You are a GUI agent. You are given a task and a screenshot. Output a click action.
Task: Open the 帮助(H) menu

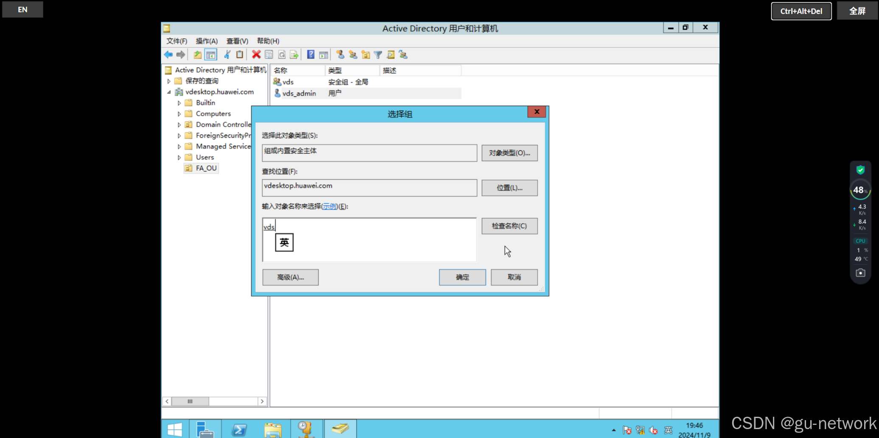268,41
